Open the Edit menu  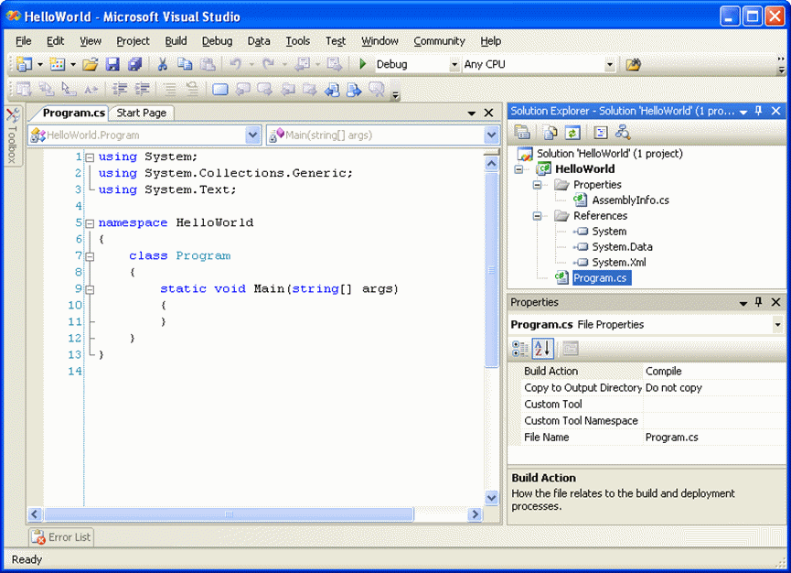point(55,41)
